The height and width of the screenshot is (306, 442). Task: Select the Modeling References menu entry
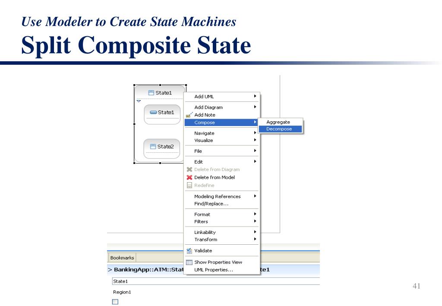(221, 196)
